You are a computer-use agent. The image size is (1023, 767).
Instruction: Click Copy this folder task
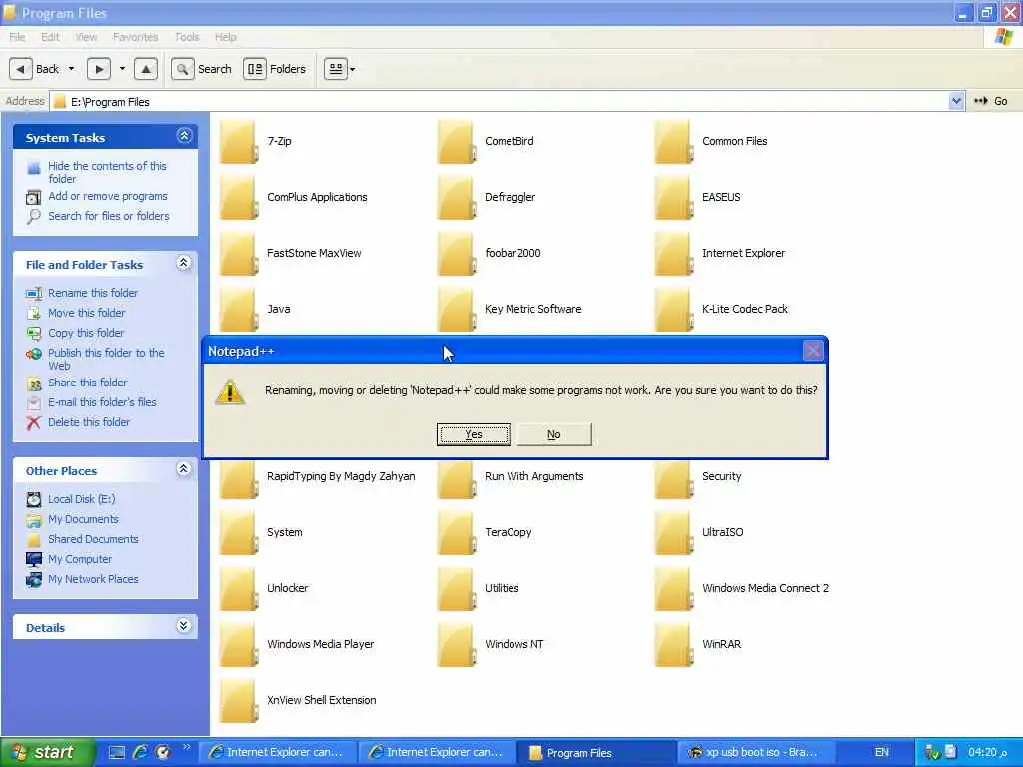click(86, 333)
